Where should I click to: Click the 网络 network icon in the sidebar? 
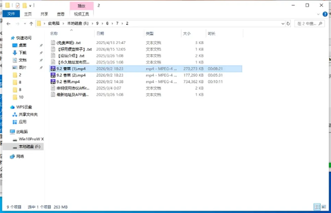click(x=12, y=156)
